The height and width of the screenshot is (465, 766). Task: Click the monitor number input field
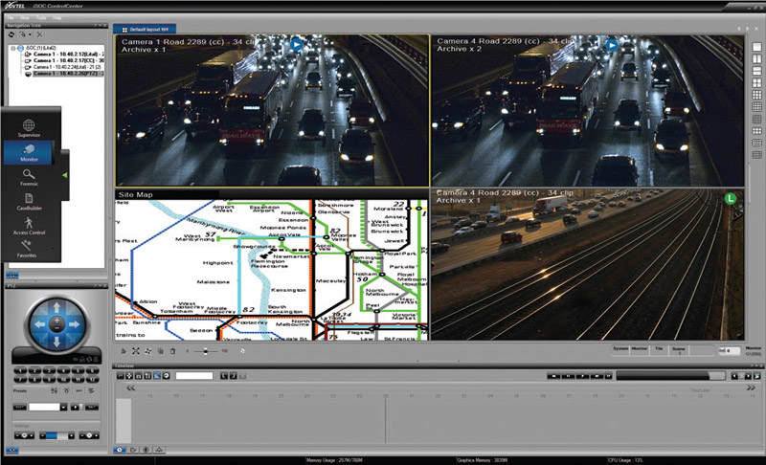click(729, 350)
